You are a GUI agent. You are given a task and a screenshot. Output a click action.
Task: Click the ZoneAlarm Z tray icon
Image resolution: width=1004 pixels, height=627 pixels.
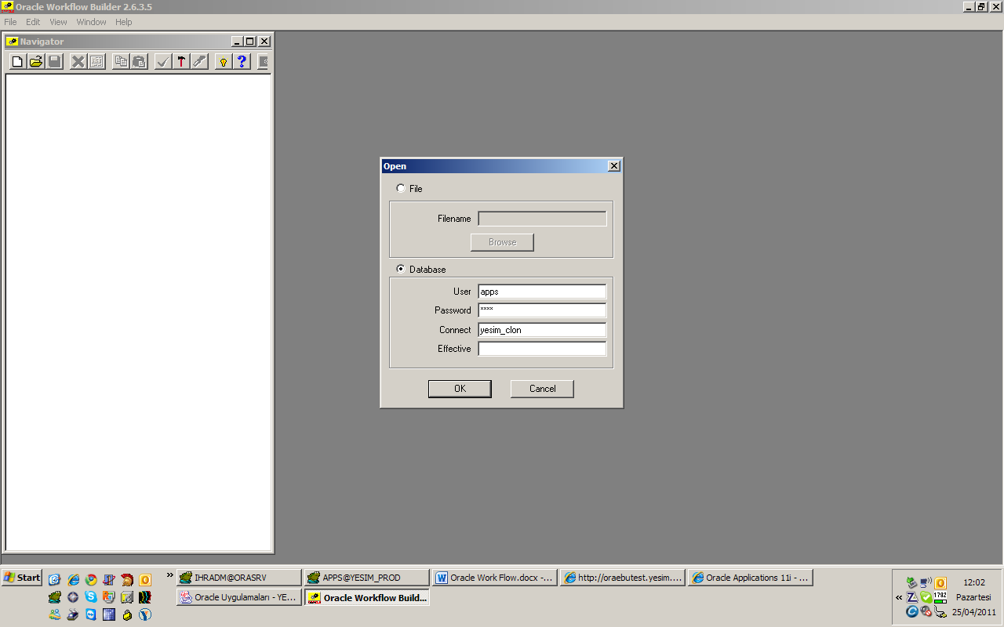click(x=912, y=597)
